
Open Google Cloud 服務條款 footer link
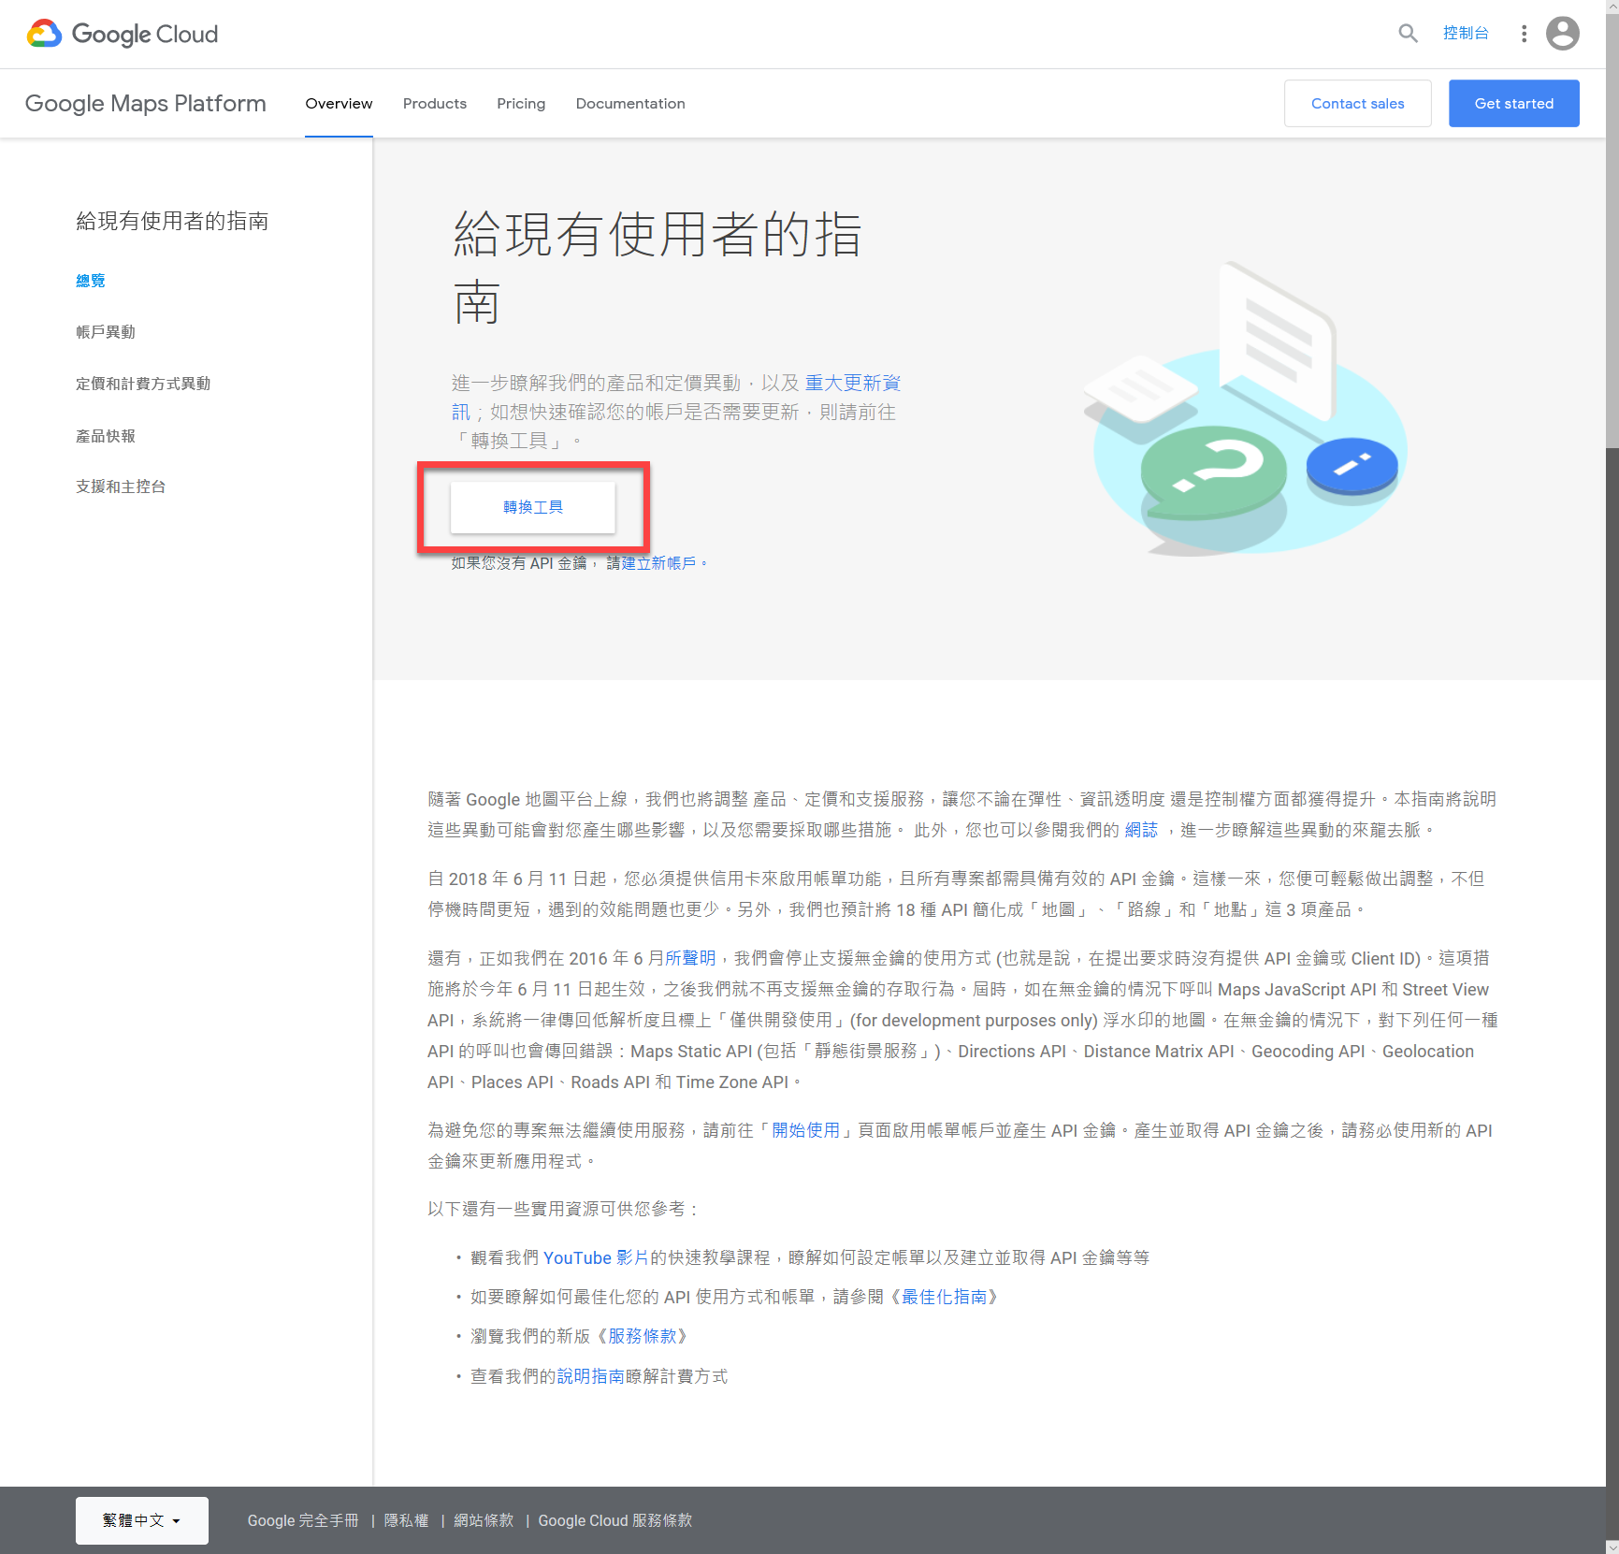(x=615, y=1520)
